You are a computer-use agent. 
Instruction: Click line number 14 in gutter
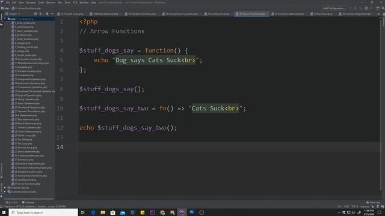pyautogui.click(x=60, y=147)
